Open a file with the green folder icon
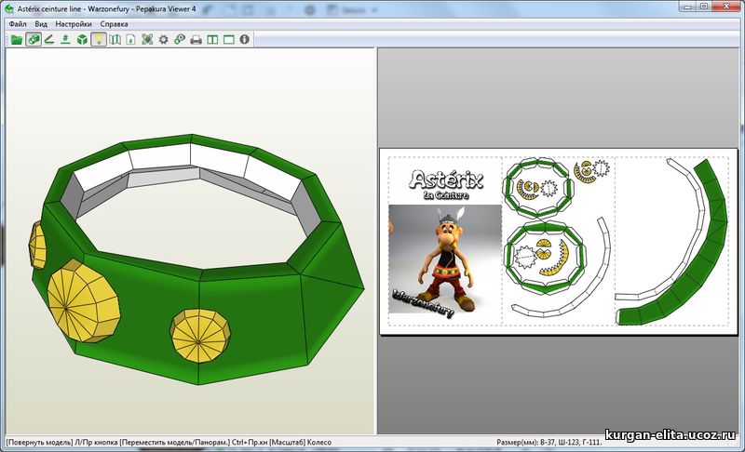 click(17, 40)
